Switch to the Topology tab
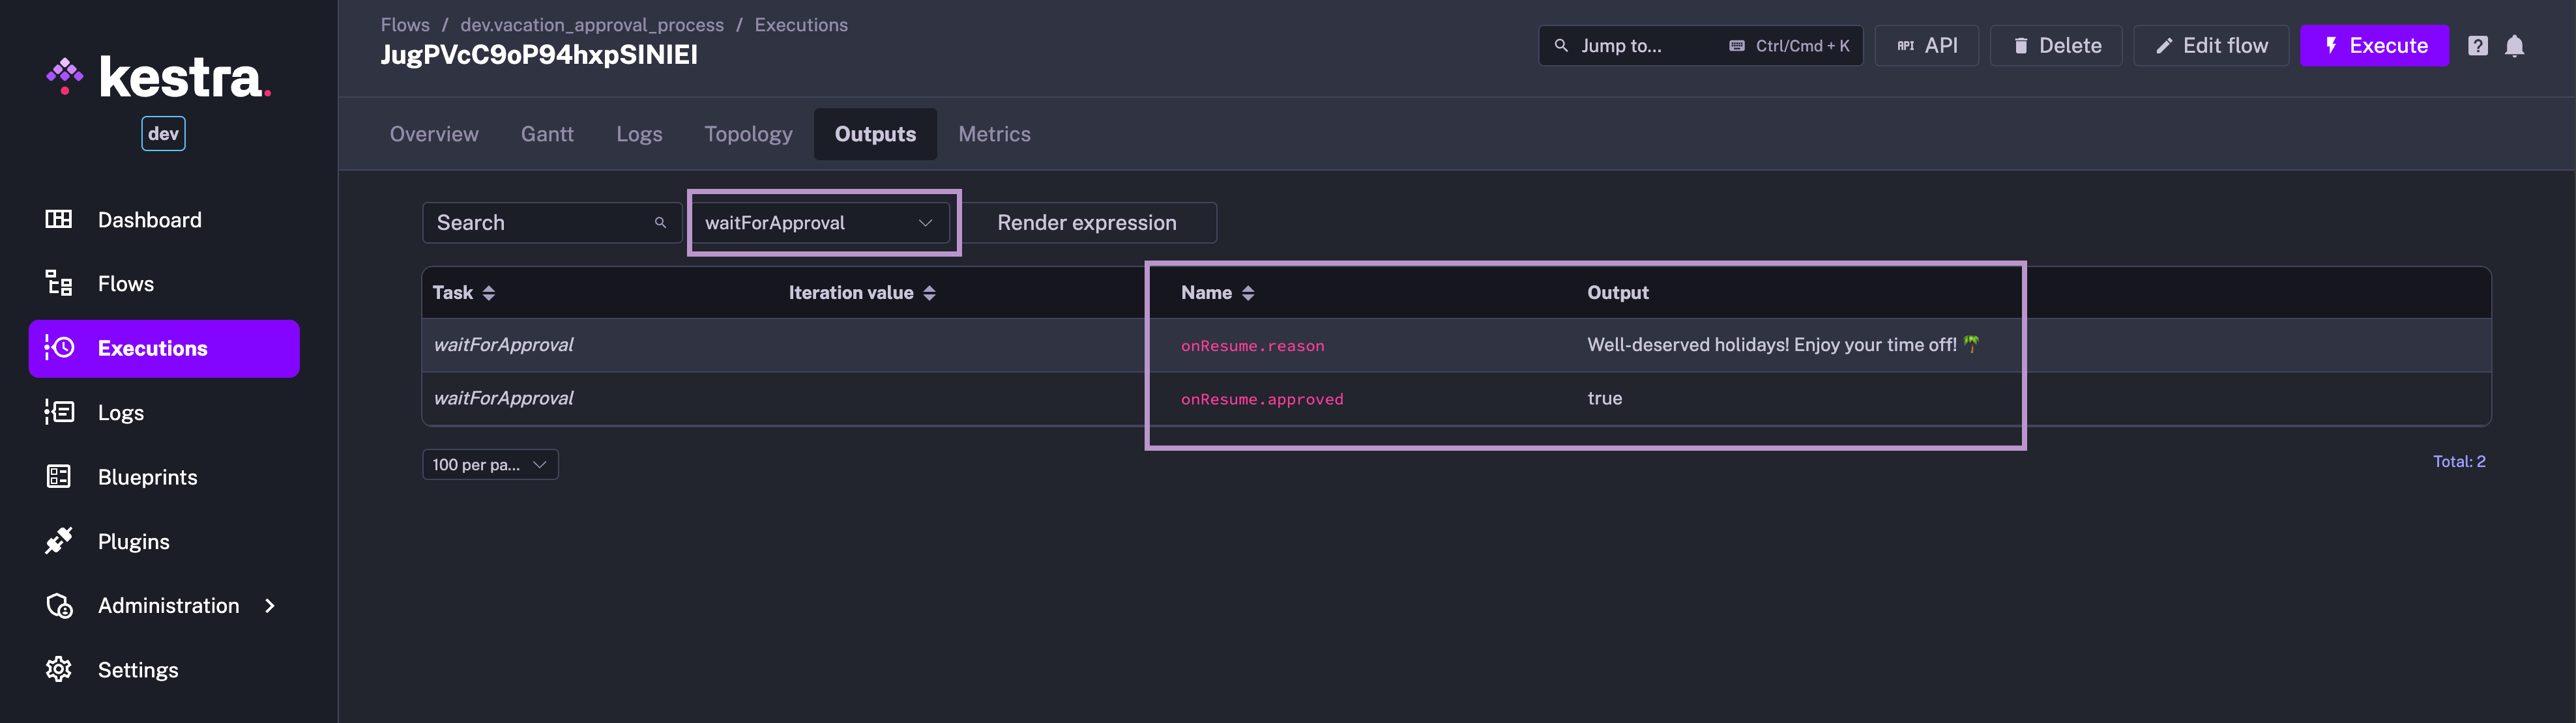This screenshot has height=723, width=2576. click(748, 134)
